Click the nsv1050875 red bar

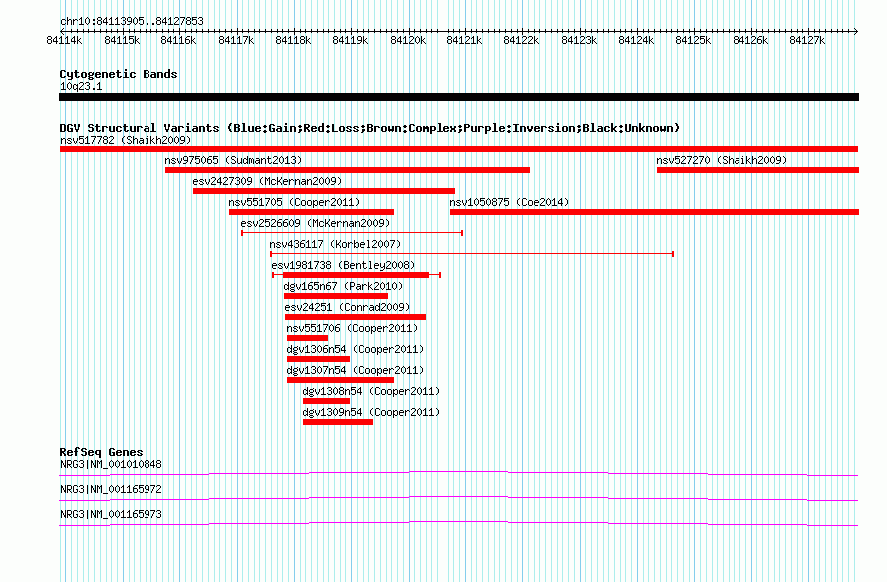tap(655, 212)
